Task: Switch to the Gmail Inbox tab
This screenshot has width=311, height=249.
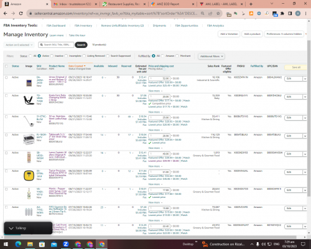Action: (75, 4)
